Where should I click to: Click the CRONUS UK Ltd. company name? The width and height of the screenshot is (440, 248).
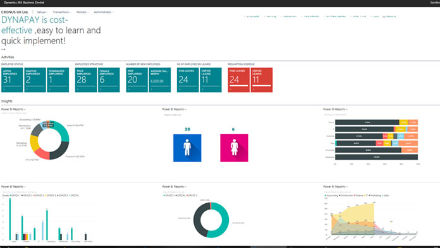15,13
